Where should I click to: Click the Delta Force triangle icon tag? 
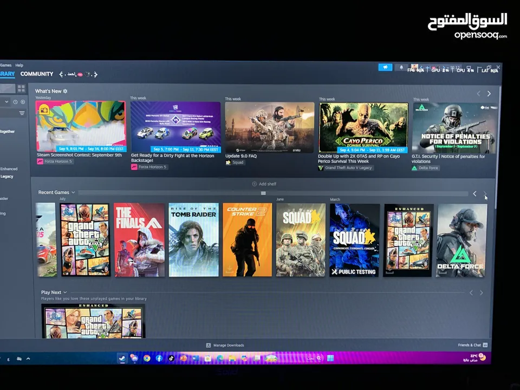pos(414,168)
